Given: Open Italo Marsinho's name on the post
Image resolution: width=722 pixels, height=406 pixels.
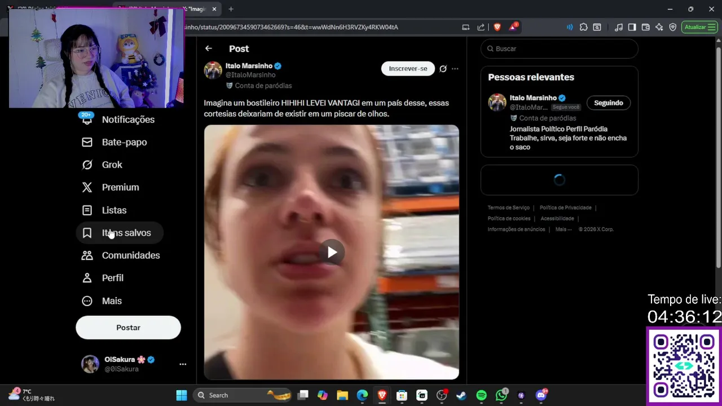Looking at the screenshot, I should [x=249, y=66].
